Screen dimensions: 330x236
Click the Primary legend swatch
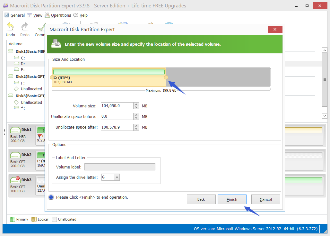coord(13,219)
